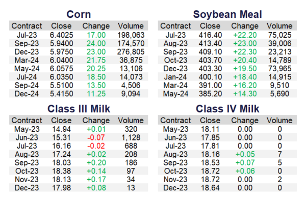Select the Corn Jul-23 close 6.4025

tap(62, 35)
